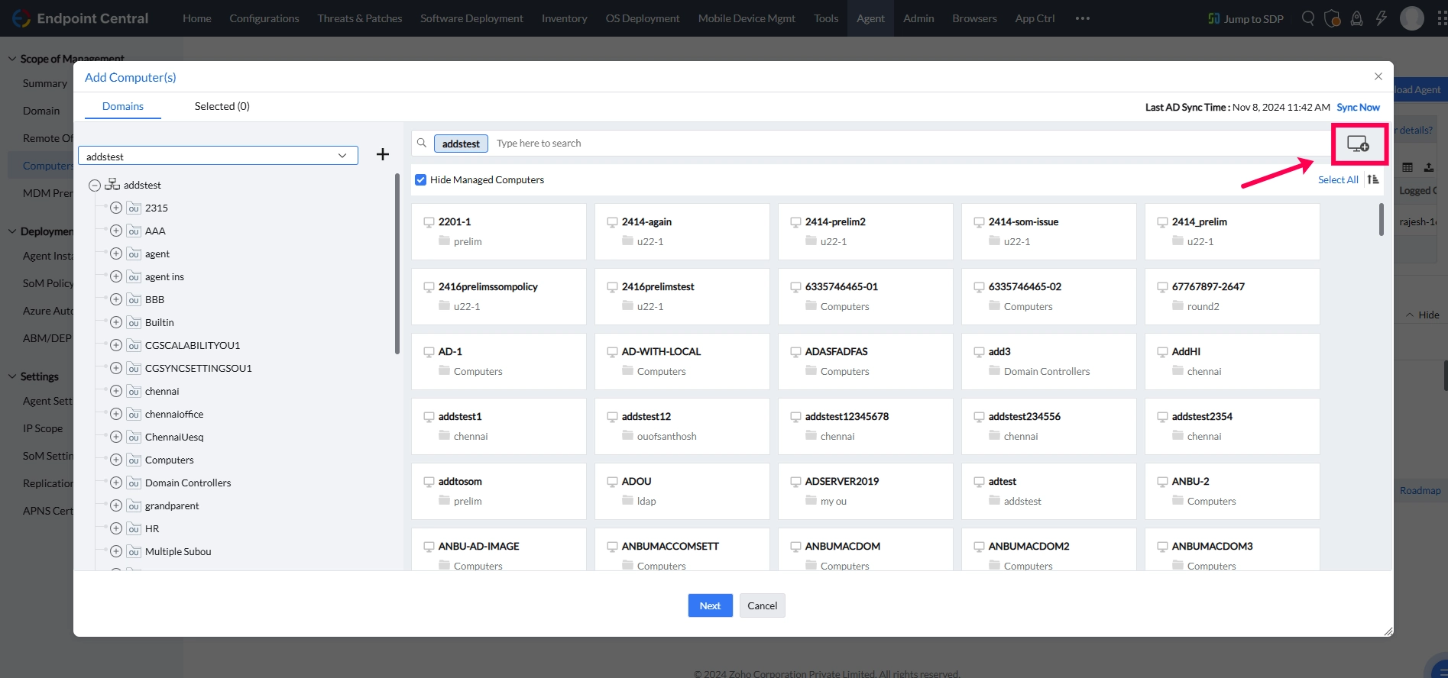The image size is (1448, 678).
Task: Click the Type here to search field
Action: pos(909,143)
